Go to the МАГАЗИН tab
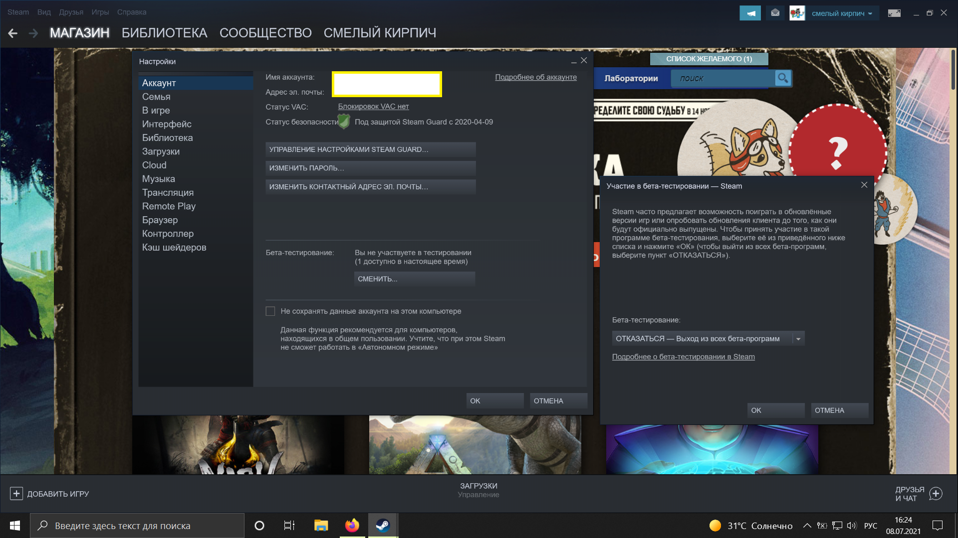 pos(79,33)
